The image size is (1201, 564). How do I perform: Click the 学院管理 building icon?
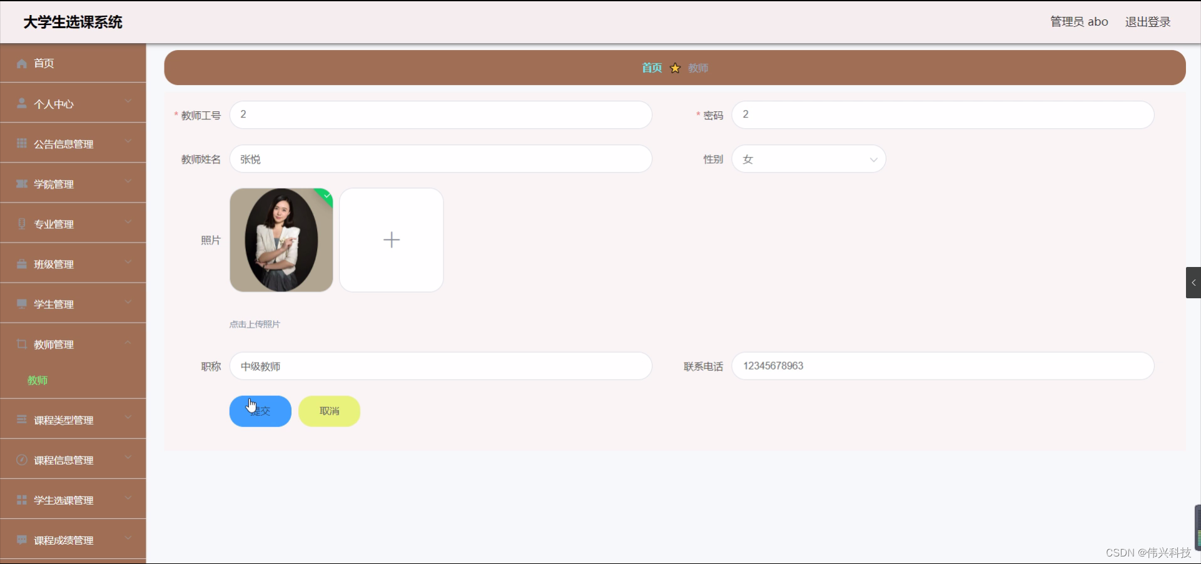[x=21, y=184]
